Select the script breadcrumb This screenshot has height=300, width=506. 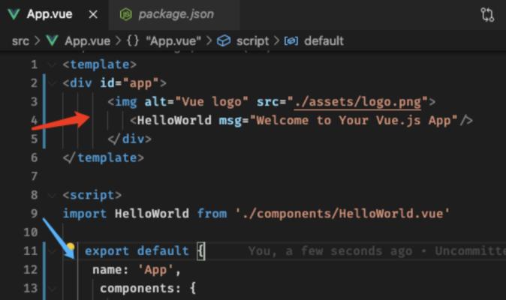point(252,41)
